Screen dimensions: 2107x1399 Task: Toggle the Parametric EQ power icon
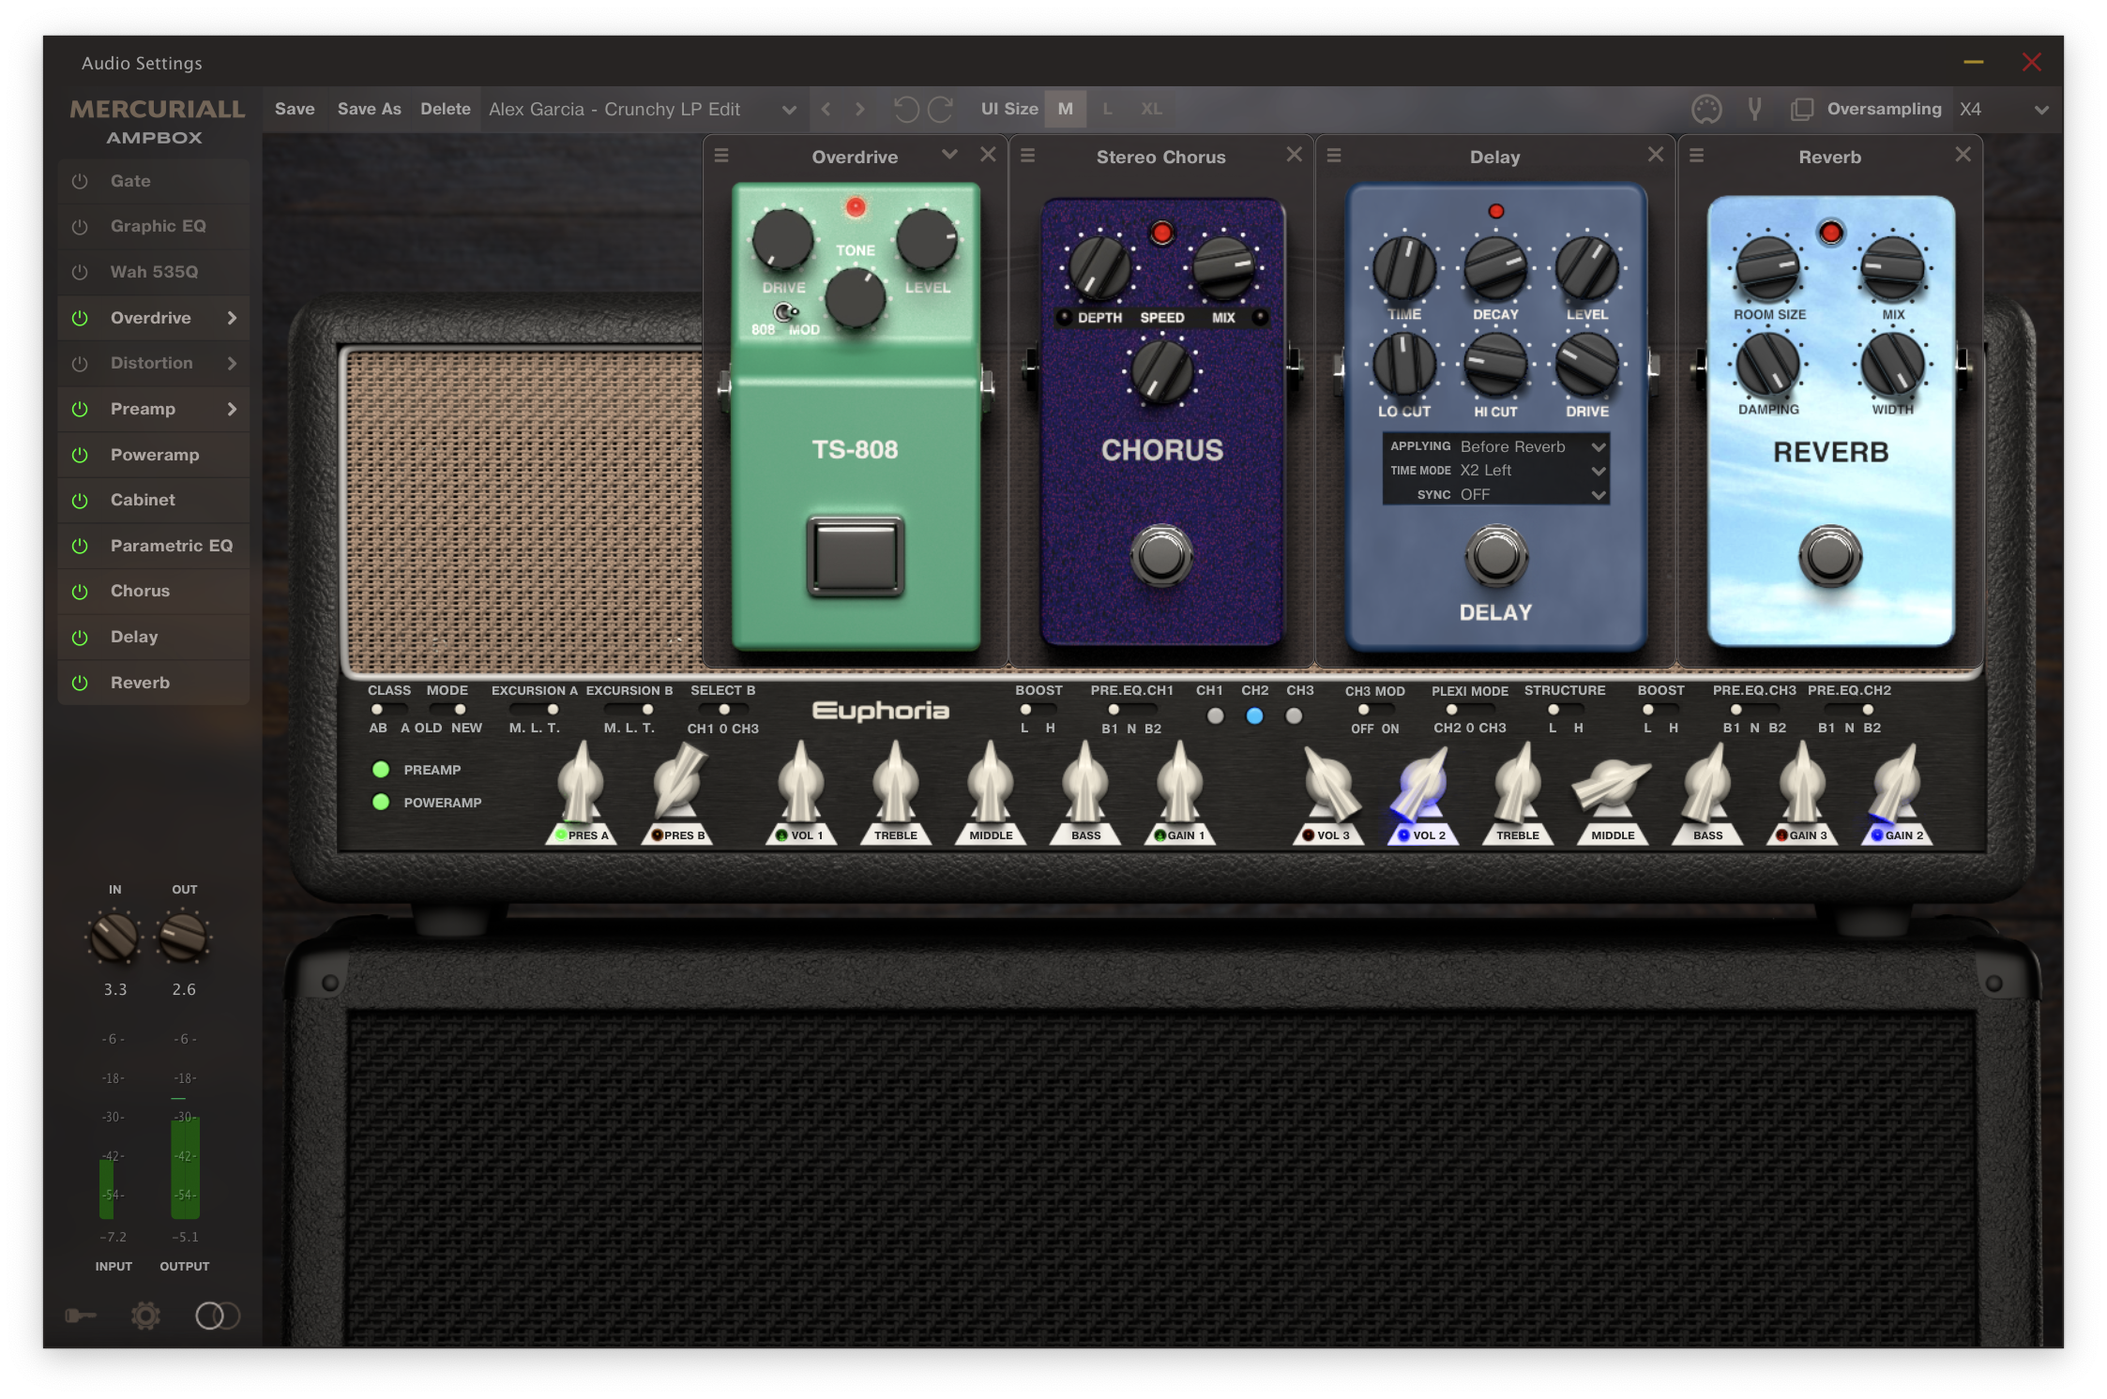tap(80, 546)
